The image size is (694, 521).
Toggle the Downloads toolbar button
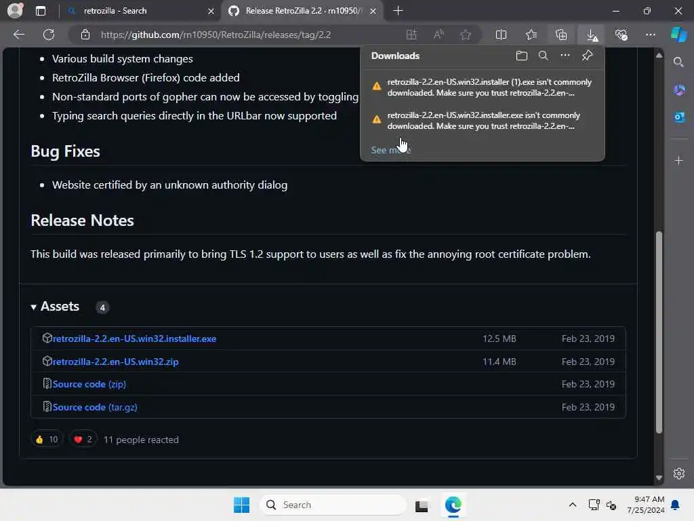592,35
